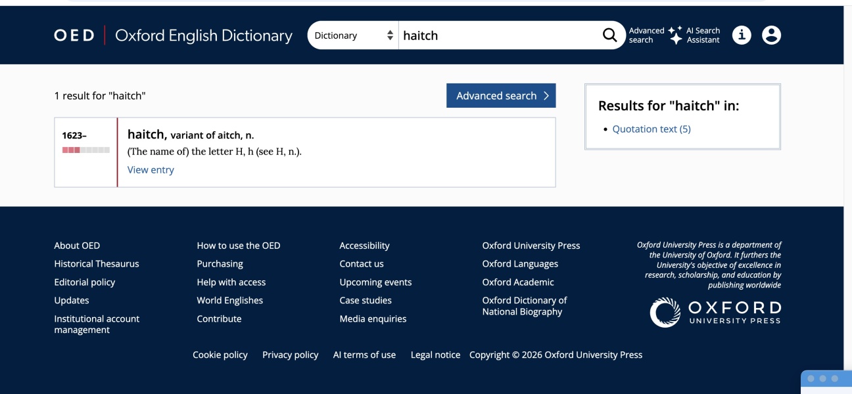Image resolution: width=852 pixels, height=394 pixels.
Task: Open Institutional account management link
Action: pyautogui.click(x=97, y=324)
